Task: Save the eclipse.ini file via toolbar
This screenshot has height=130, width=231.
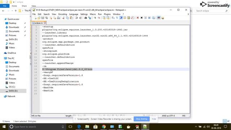Action: pos(43,18)
